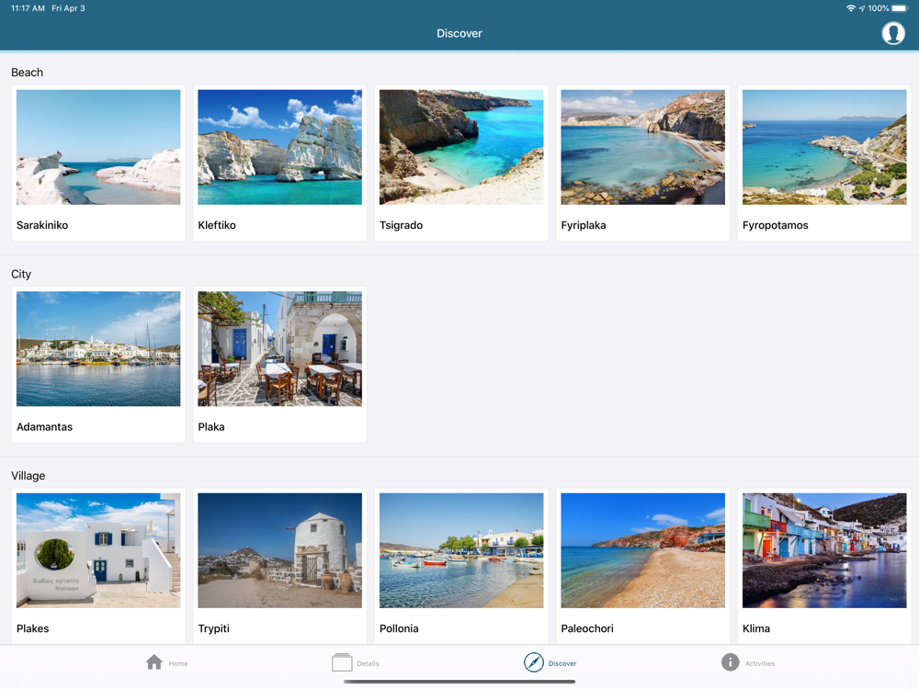Tap the Paleochori name text

pos(587,628)
